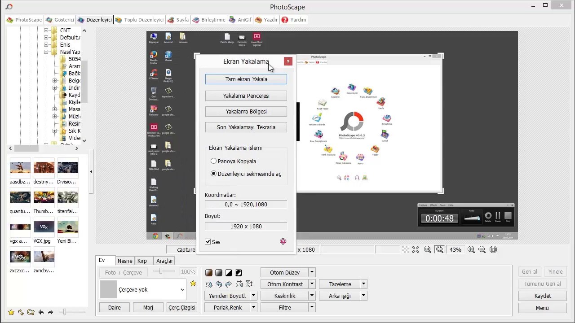Viewport: 575px width, 323px height.
Task: Flip the image vertically
Action: pyautogui.click(x=249, y=284)
